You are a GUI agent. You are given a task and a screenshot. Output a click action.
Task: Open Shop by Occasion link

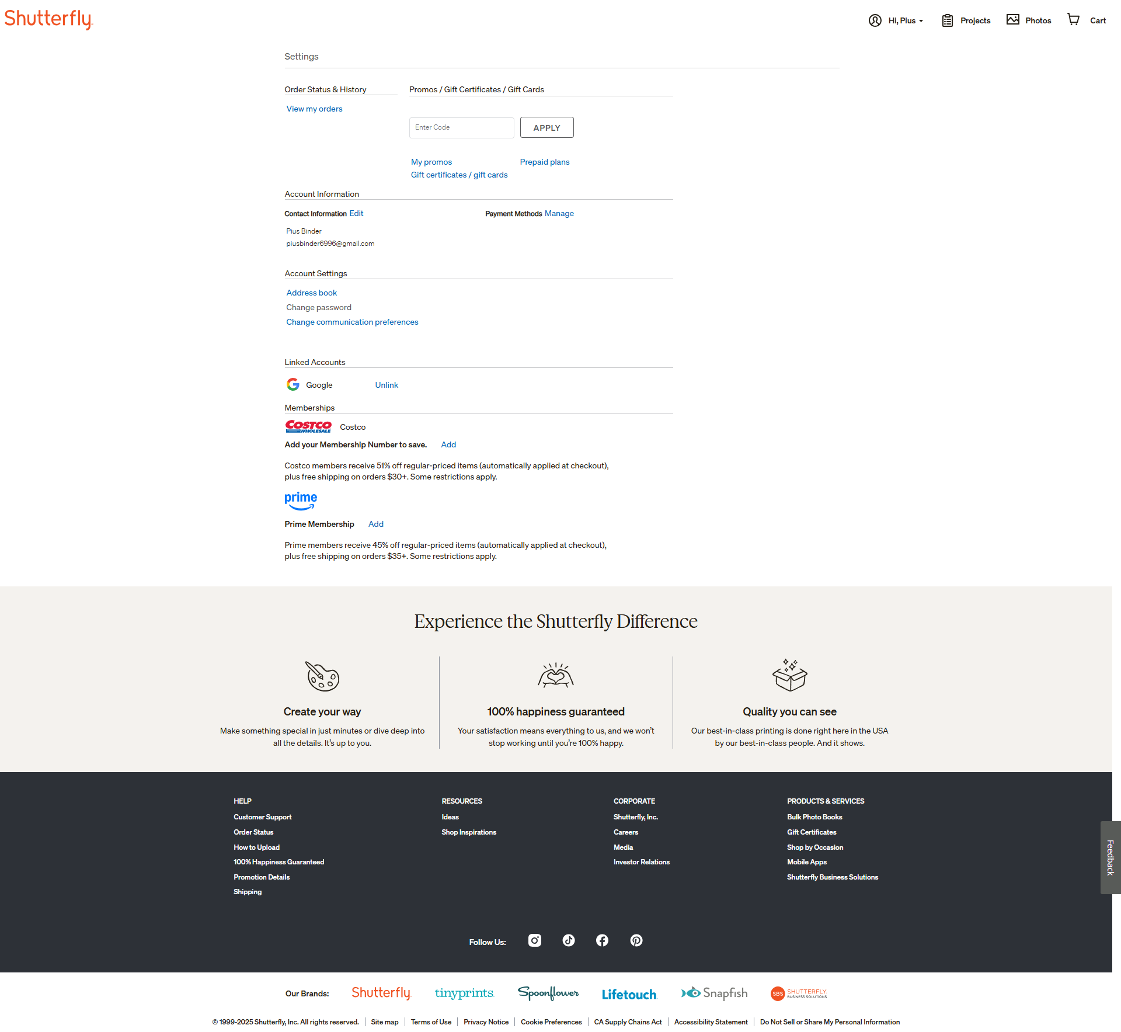(x=815, y=847)
